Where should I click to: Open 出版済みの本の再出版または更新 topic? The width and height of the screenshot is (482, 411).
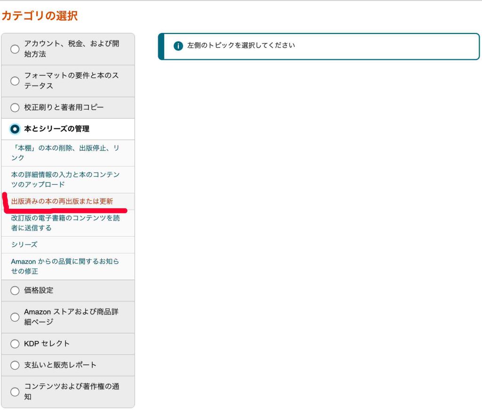(62, 201)
